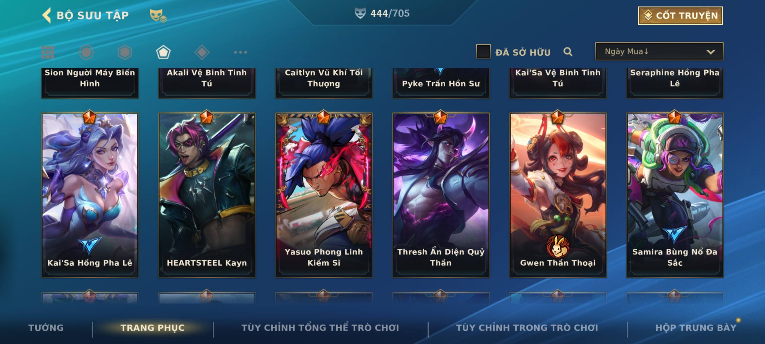Select the grid all-skins filter icon

click(48, 52)
